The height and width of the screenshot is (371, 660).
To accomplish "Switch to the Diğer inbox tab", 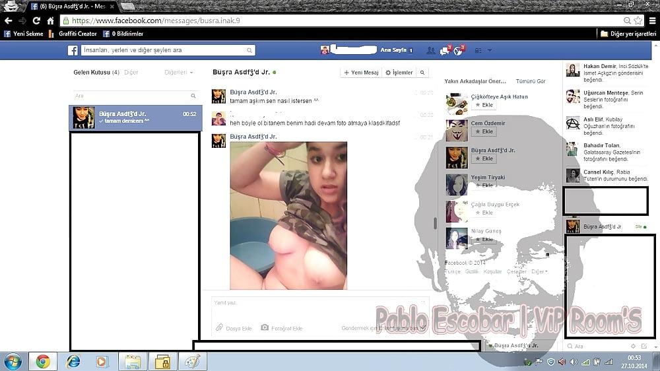I will (131, 73).
